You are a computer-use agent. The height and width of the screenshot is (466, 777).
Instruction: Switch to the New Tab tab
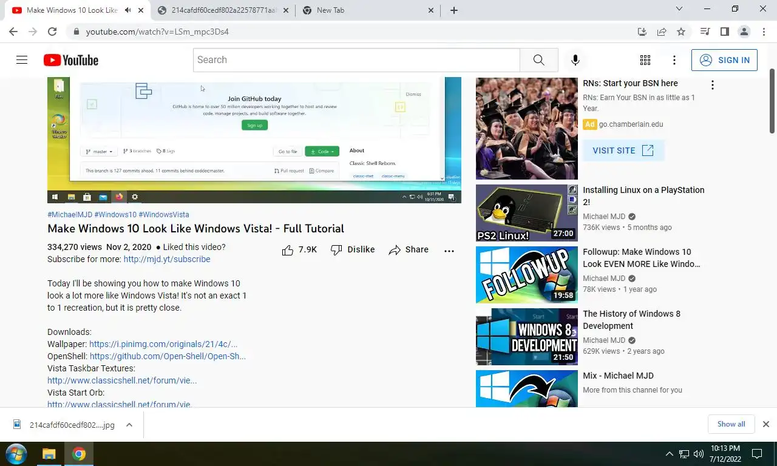(368, 10)
